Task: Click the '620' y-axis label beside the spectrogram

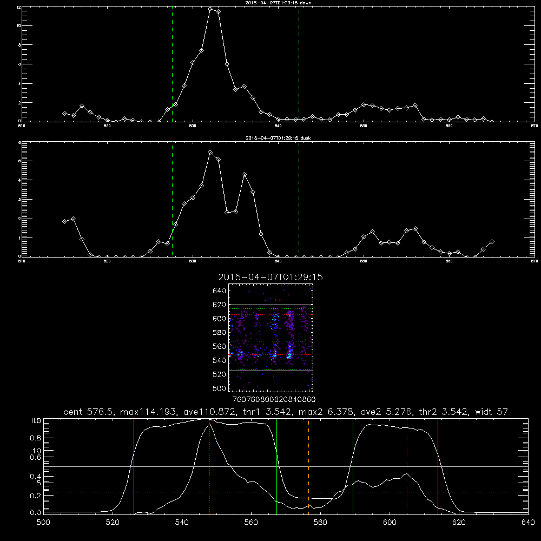Action: (220, 305)
